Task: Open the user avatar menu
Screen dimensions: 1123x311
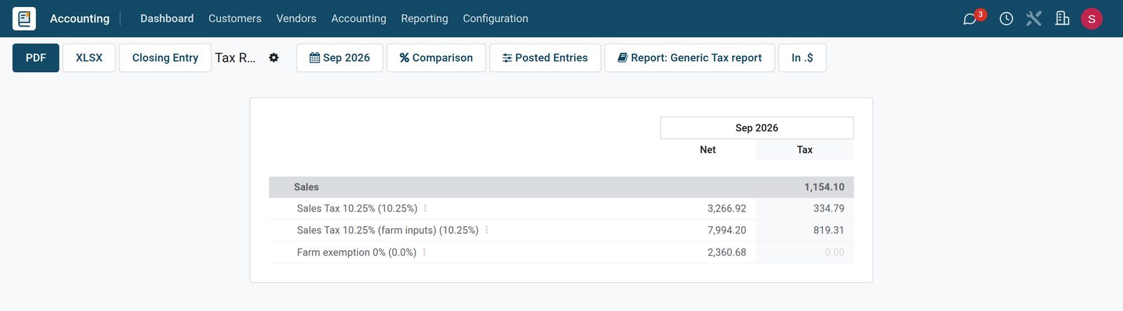Action: pyautogui.click(x=1091, y=19)
